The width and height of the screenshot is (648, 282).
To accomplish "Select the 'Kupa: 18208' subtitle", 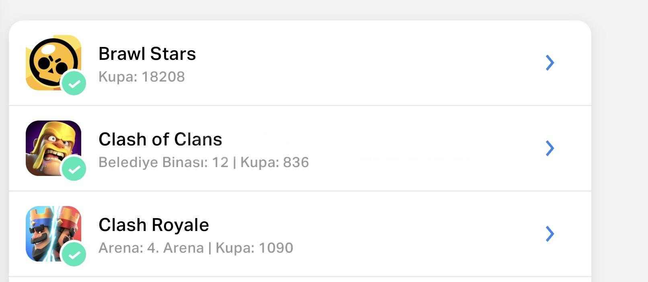I will tap(142, 77).
